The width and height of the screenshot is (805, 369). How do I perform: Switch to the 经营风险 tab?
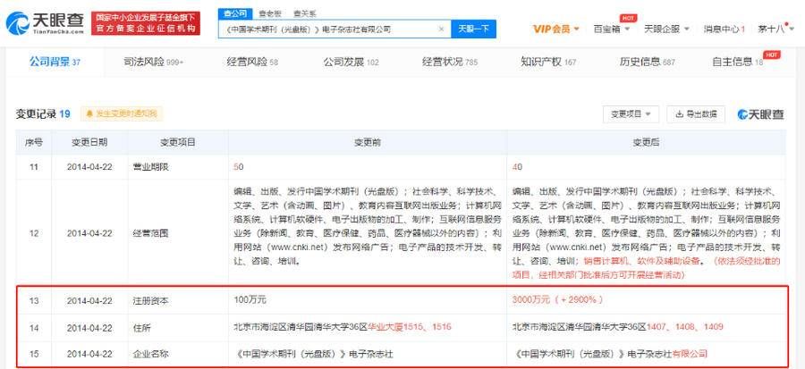click(x=252, y=63)
